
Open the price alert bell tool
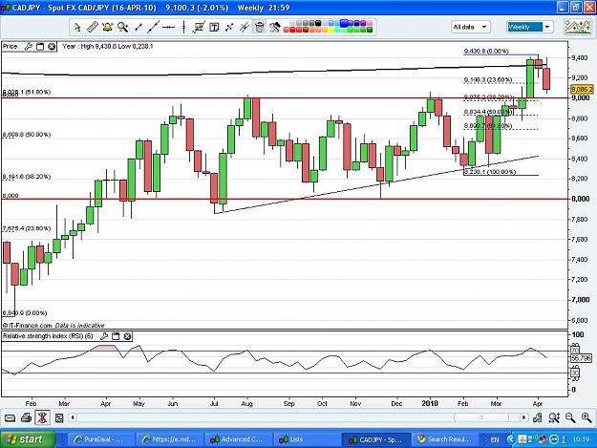tap(107, 27)
